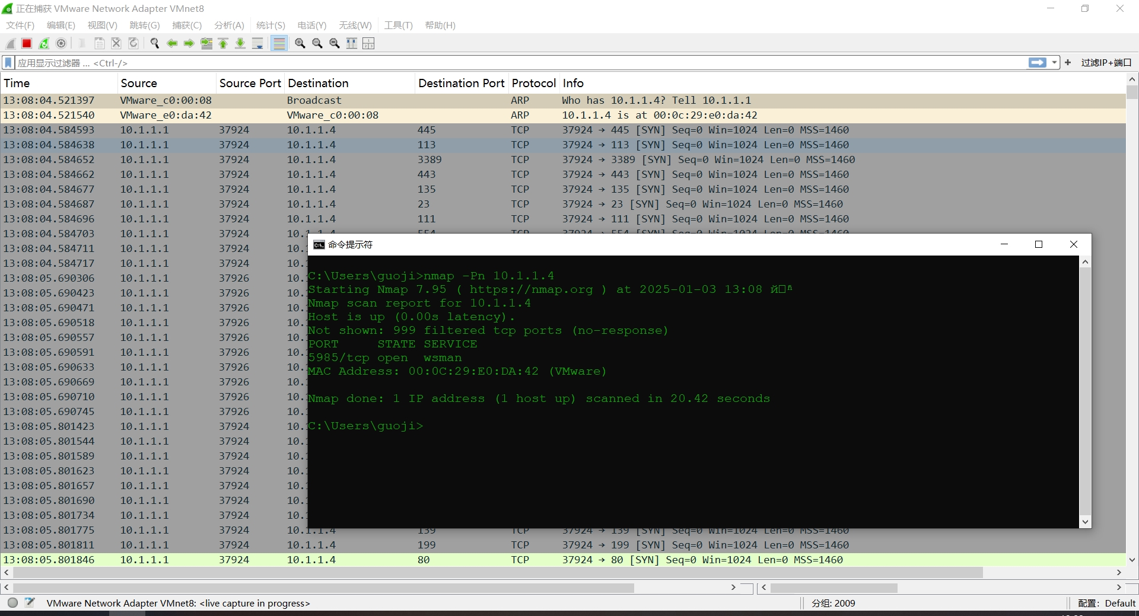Open the 编辑(E) menu
Image resolution: width=1139 pixels, height=616 pixels.
[61, 25]
